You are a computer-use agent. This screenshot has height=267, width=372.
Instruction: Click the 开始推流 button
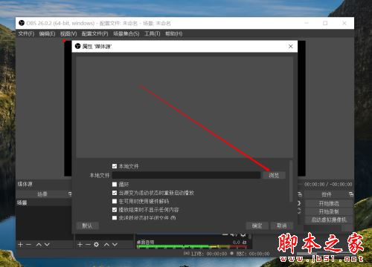(x=329, y=203)
